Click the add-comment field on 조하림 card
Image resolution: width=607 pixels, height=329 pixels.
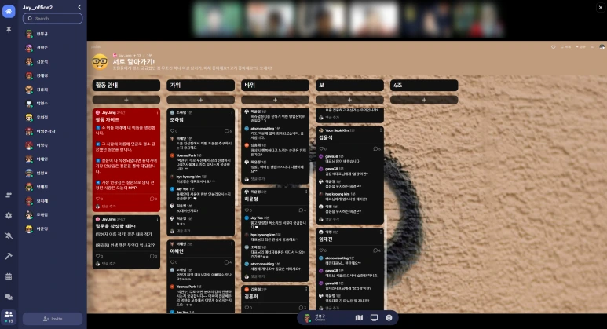click(200, 231)
